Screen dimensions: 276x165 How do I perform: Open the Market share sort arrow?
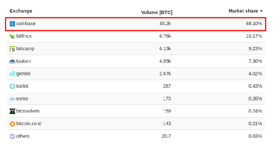click(262, 11)
